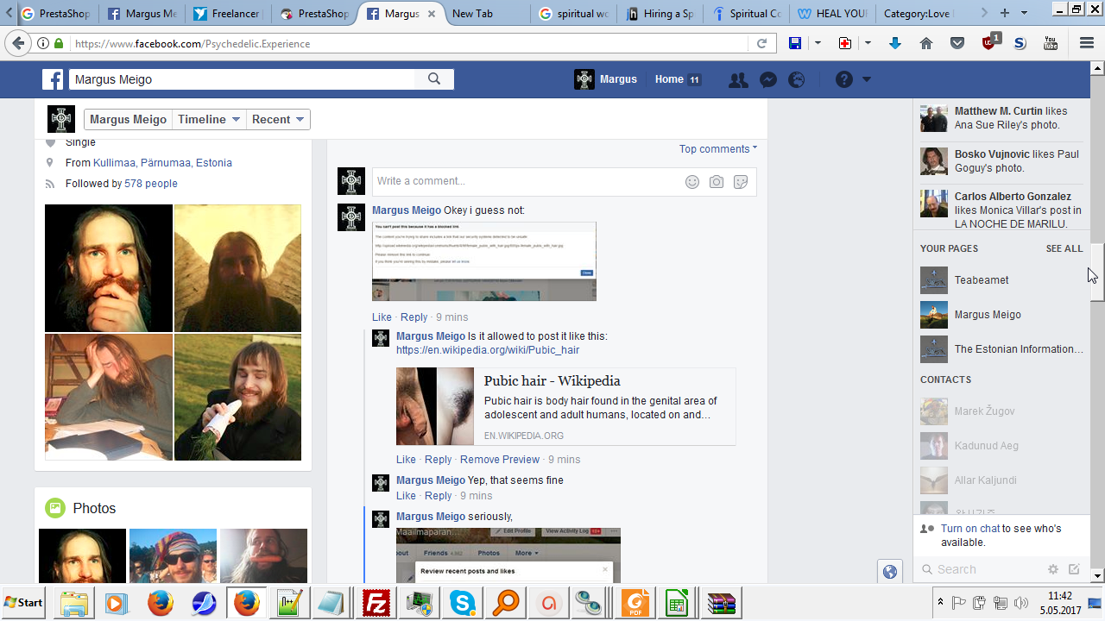This screenshot has width=1105, height=621.
Task: Click the 'Write a comment...' field
Action: [565, 181]
